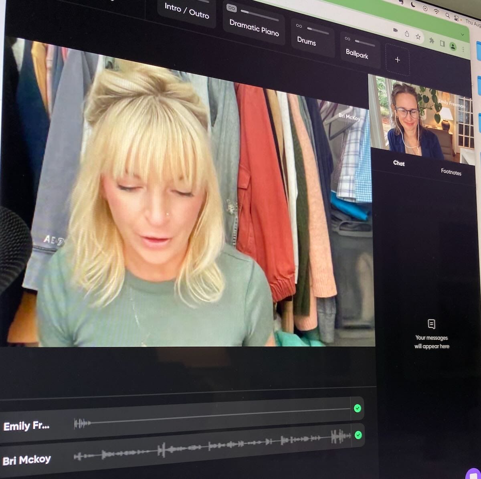This screenshot has width=481, height=479.
Task: Click the green checkmark on Emily's track
Action: tap(358, 408)
